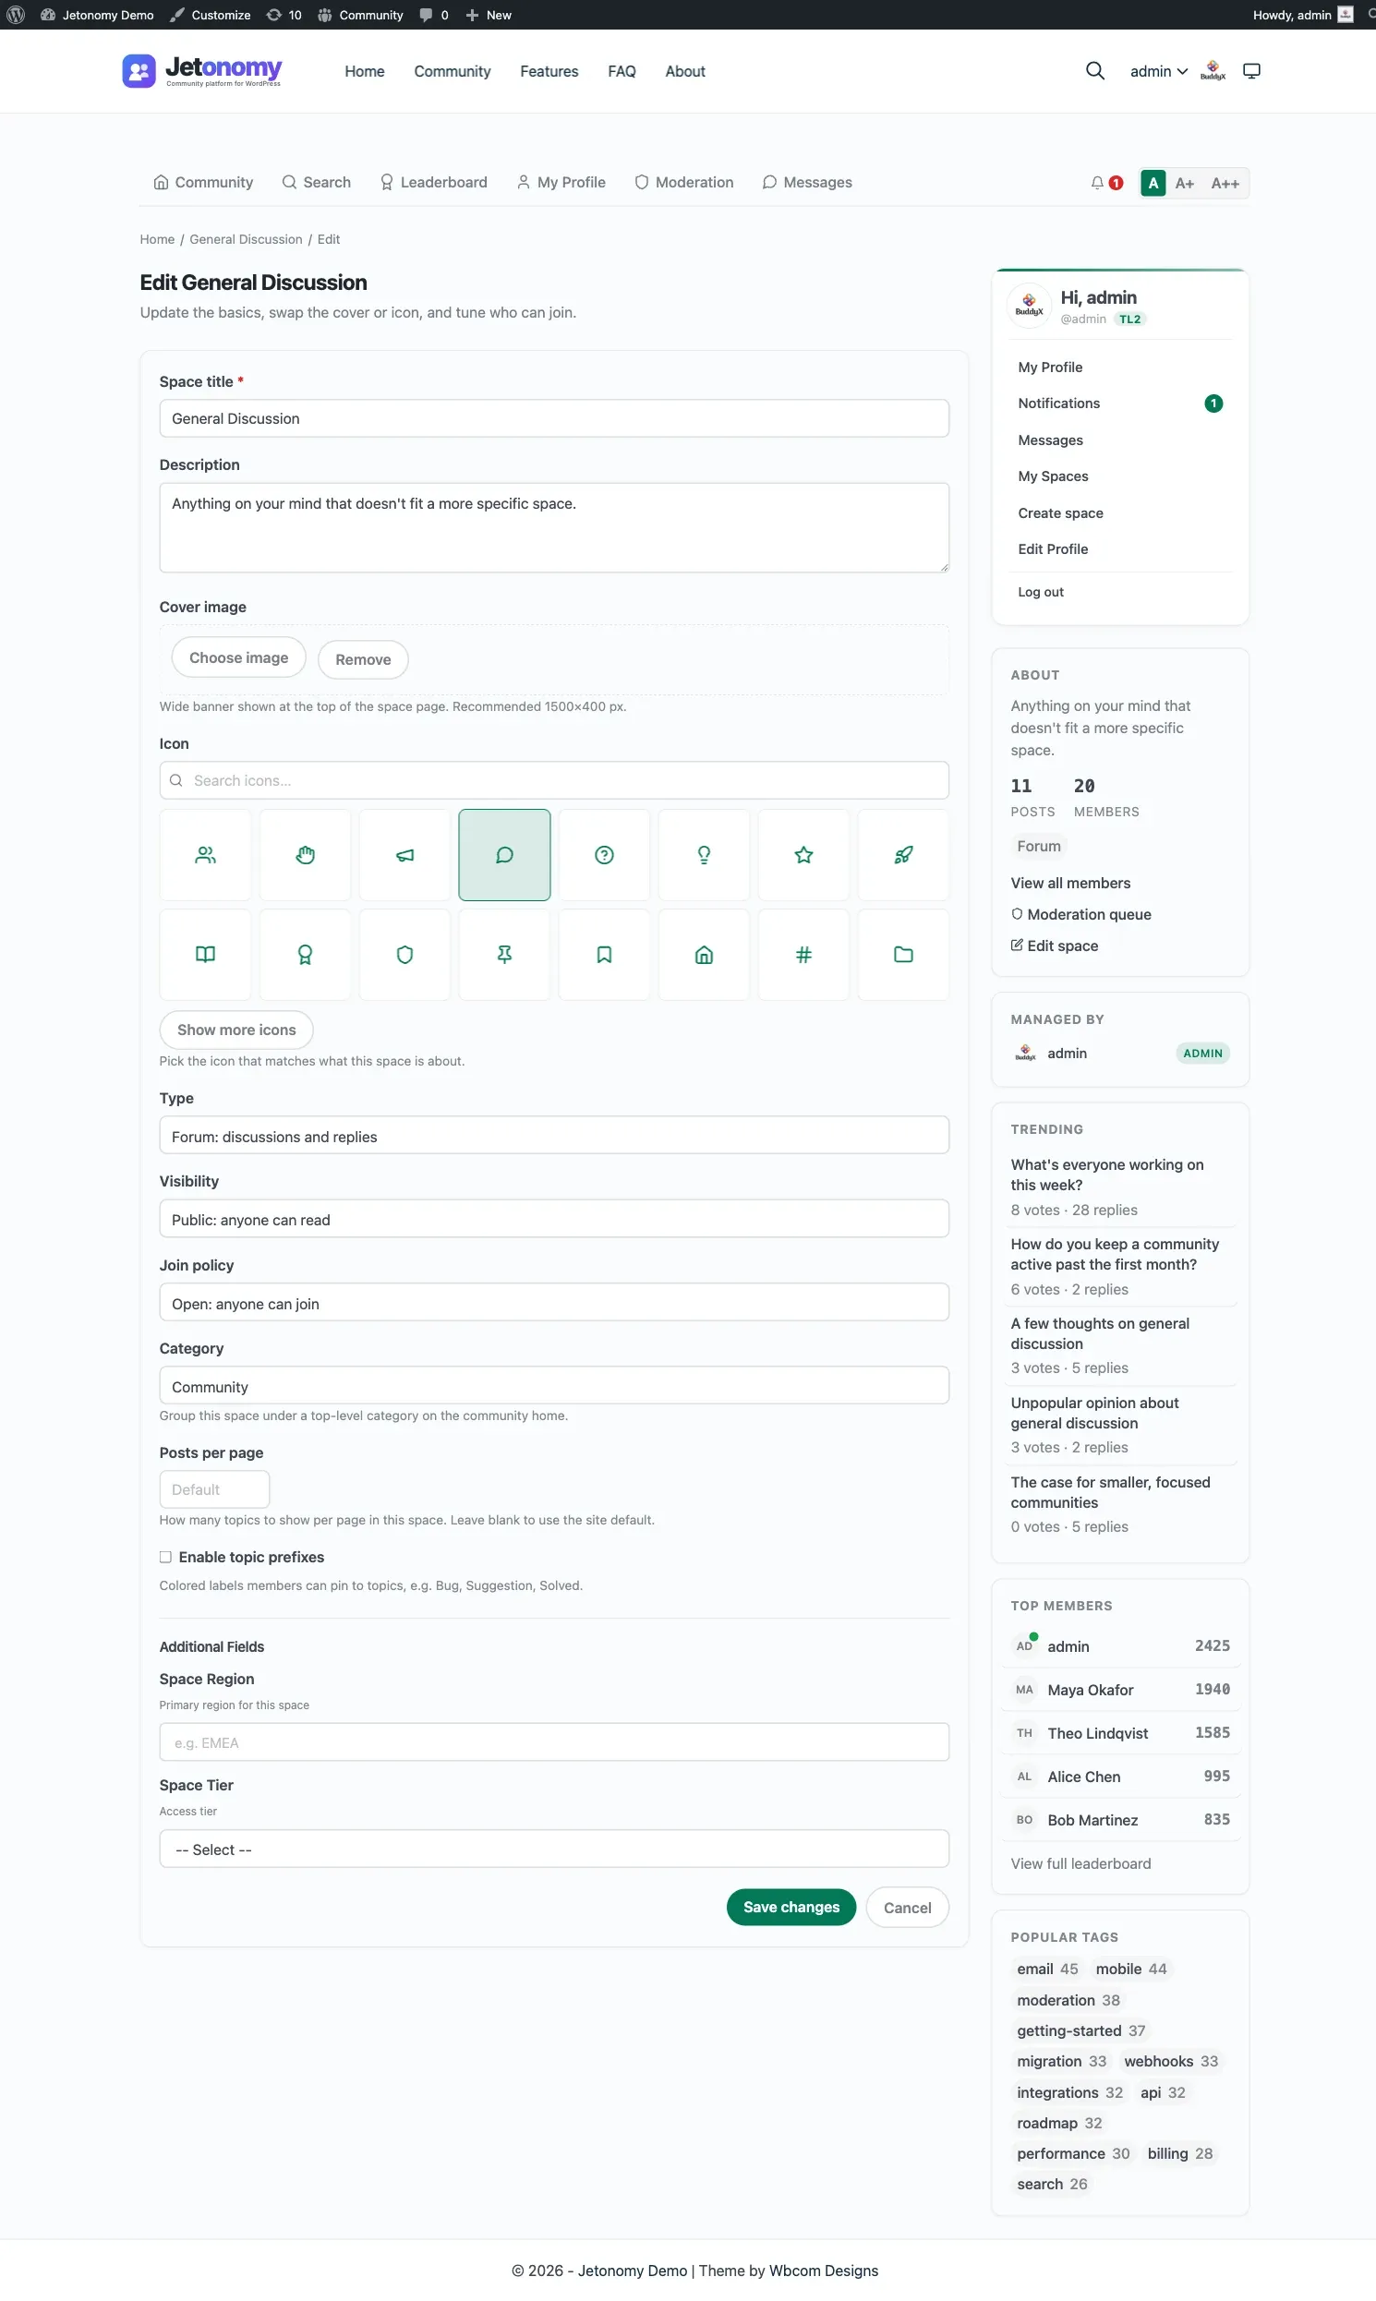Click the WordPress logo in admin bar
Image resolution: width=1376 pixels, height=2301 pixels.
pyautogui.click(x=16, y=15)
